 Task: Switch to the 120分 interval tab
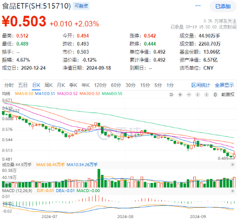point(100,85)
